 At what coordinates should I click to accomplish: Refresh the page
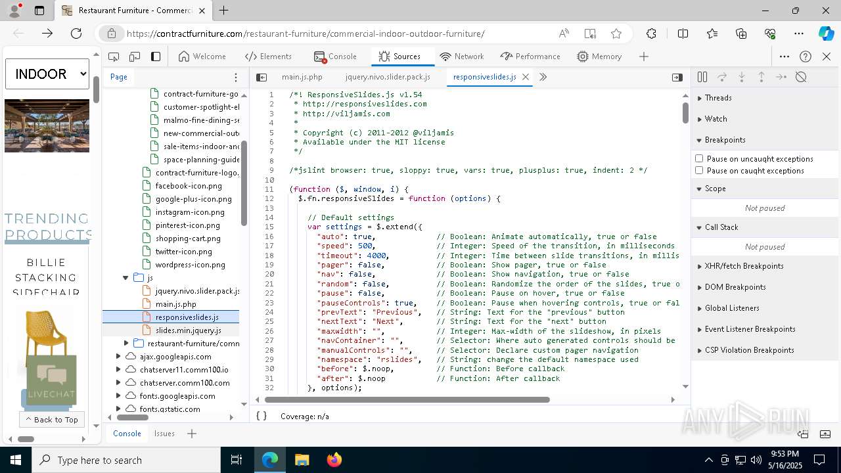pyautogui.click(x=76, y=34)
